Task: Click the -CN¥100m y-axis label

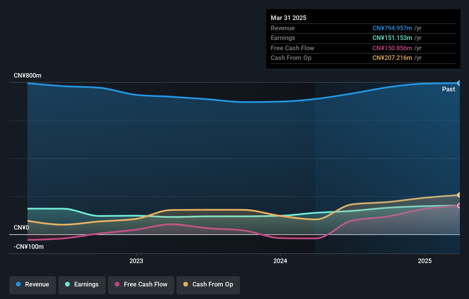Action: pos(29,247)
